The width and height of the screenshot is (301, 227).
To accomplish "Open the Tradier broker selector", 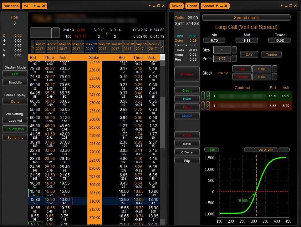I will [271, 55].
